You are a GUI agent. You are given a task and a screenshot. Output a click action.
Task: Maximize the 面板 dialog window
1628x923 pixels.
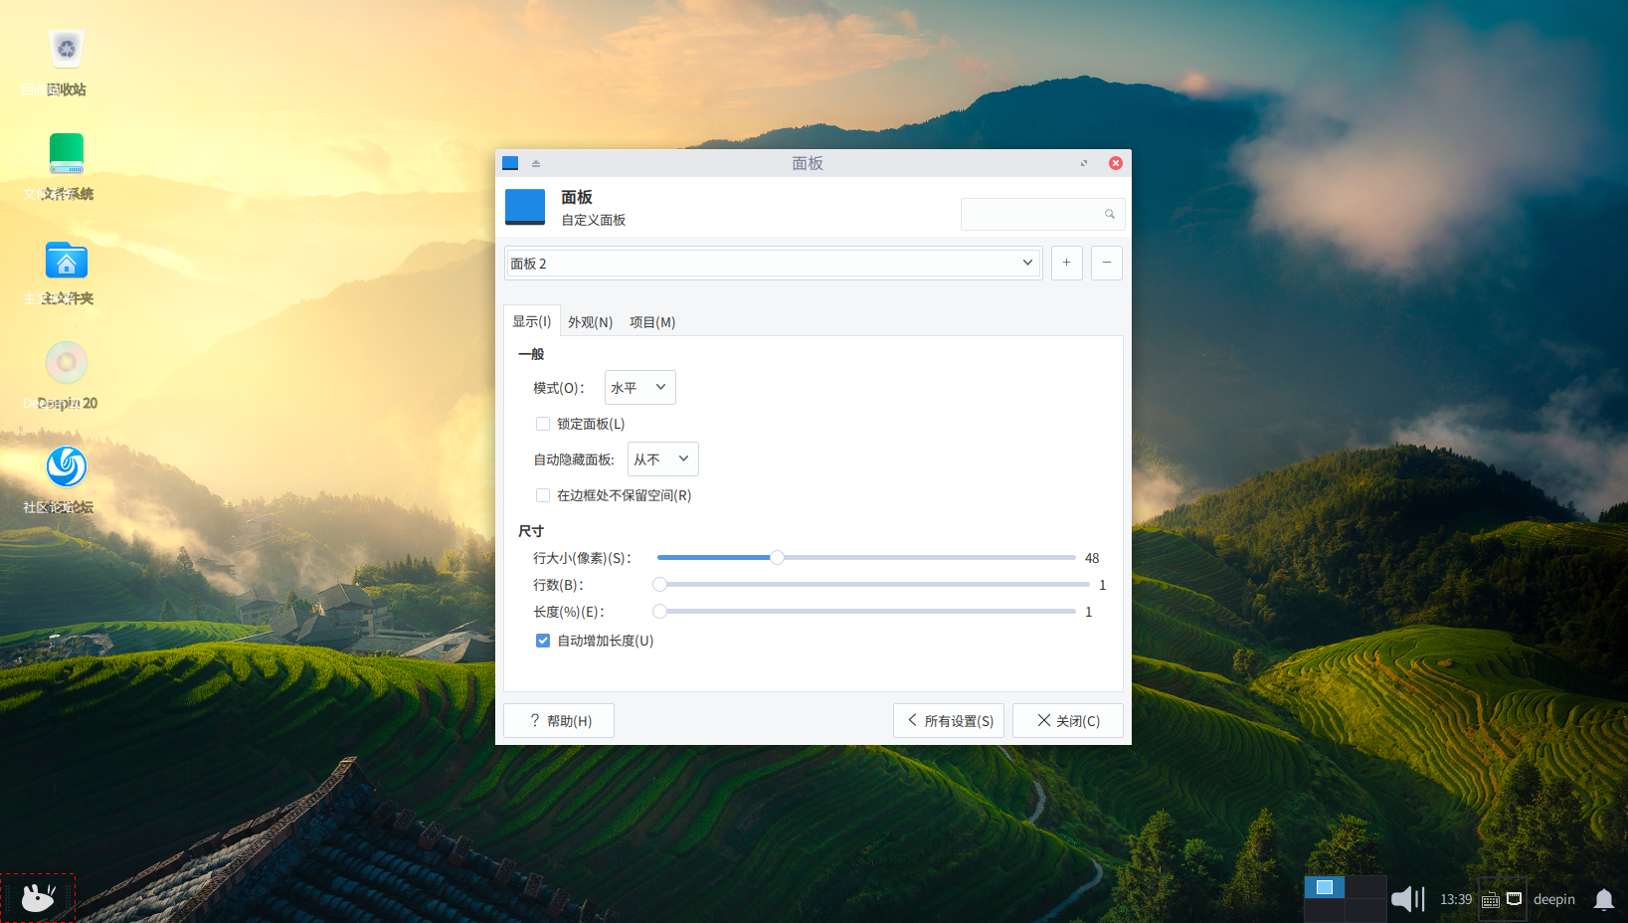[x=1084, y=163]
